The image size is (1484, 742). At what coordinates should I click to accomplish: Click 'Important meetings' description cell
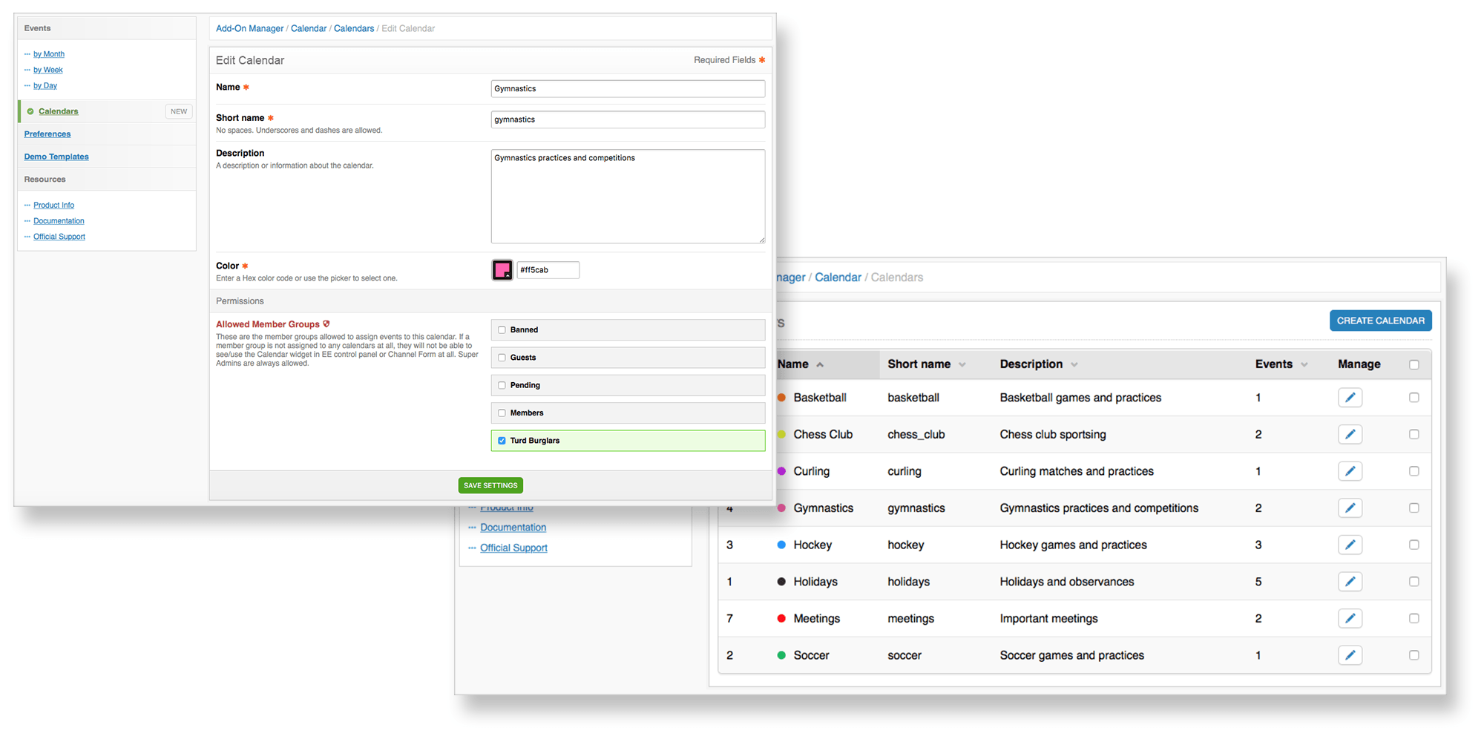[x=1048, y=619]
